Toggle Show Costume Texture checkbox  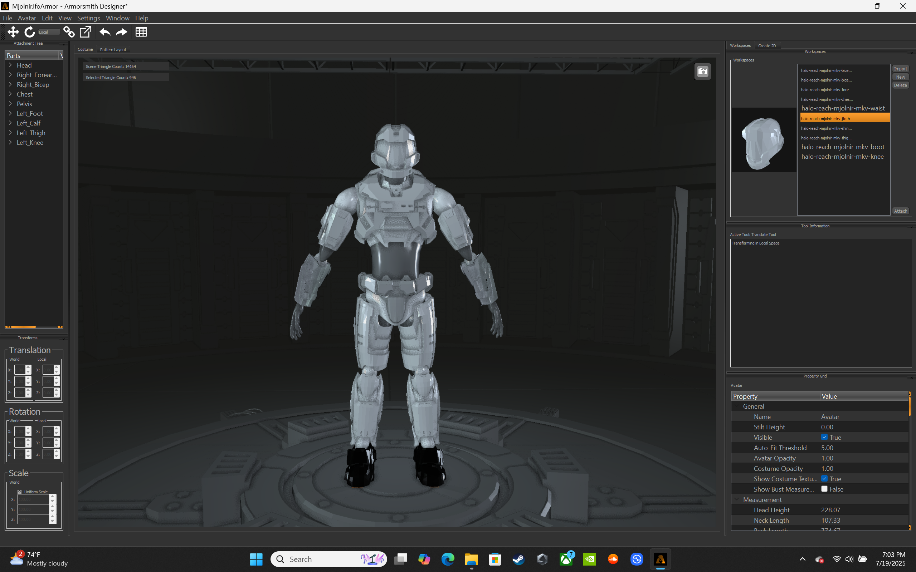[824, 479]
